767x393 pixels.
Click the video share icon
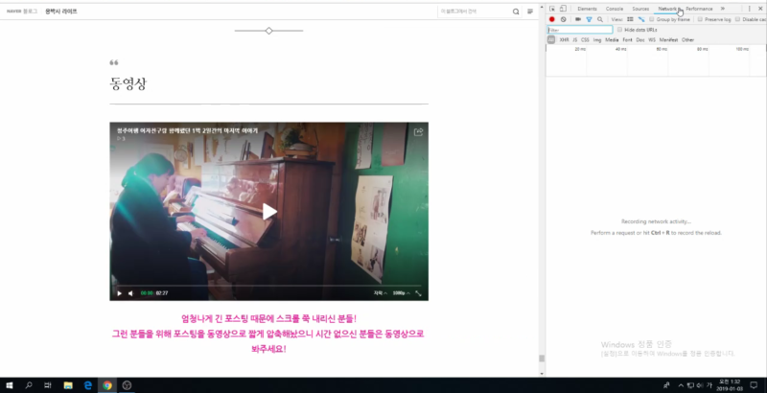(418, 132)
